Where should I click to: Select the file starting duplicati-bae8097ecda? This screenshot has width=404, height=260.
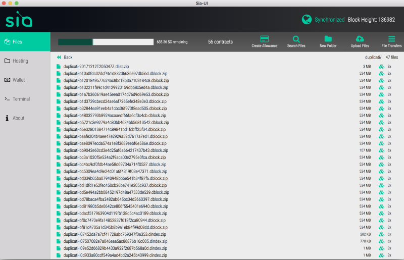point(115,143)
